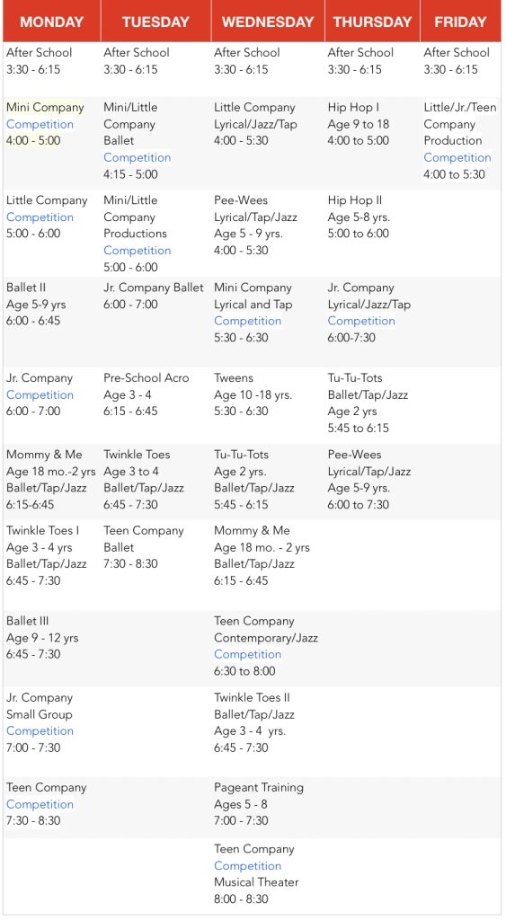Select the MONDAY column header
Screen dimensions: 506x920
tap(51, 22)
